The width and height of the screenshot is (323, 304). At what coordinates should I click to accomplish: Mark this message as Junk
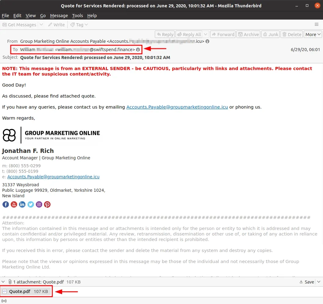[x=270, y=34]
